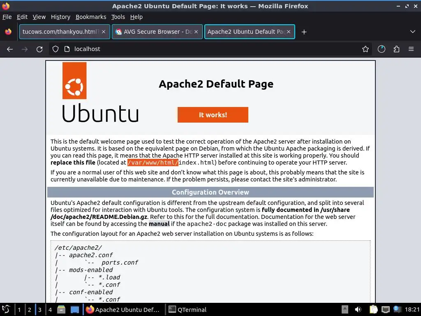This screenshot has width=421, height=316.
Task: Open the Help menu
Action: tap(136, 17)
